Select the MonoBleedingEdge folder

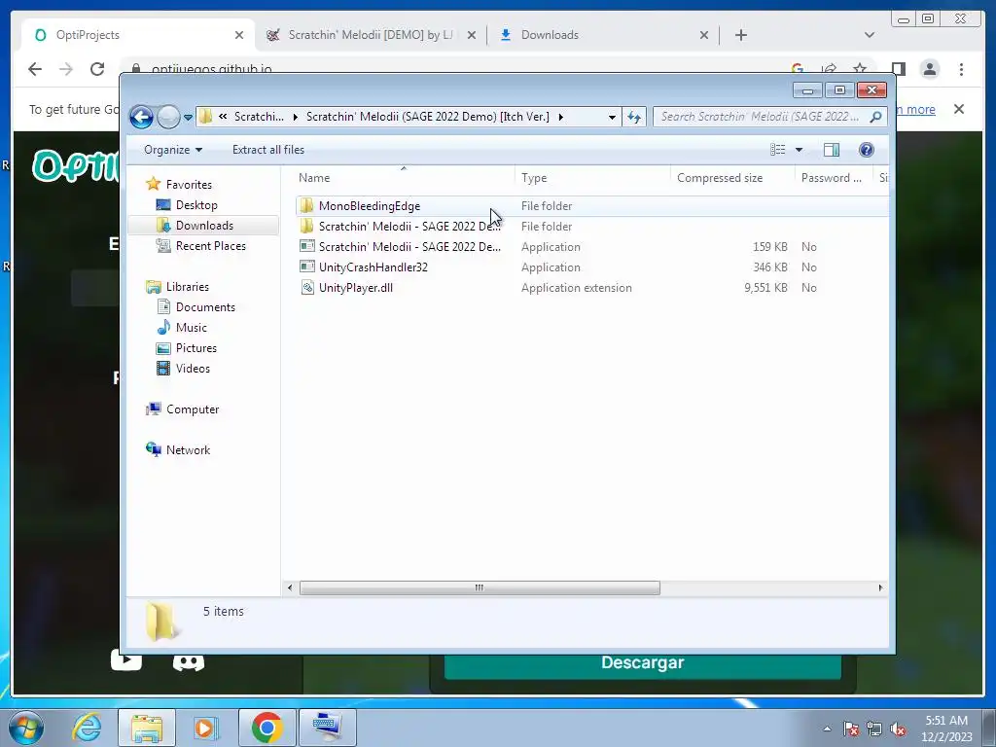[590, 206]
